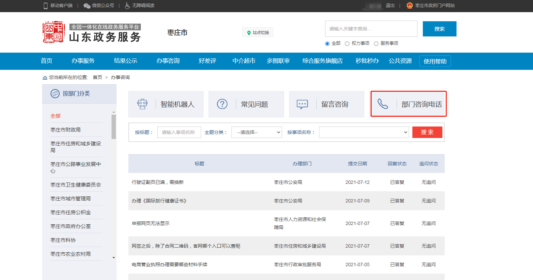Go to the 好差评 navigation tab
533x280 pixels.
point(207,61)
